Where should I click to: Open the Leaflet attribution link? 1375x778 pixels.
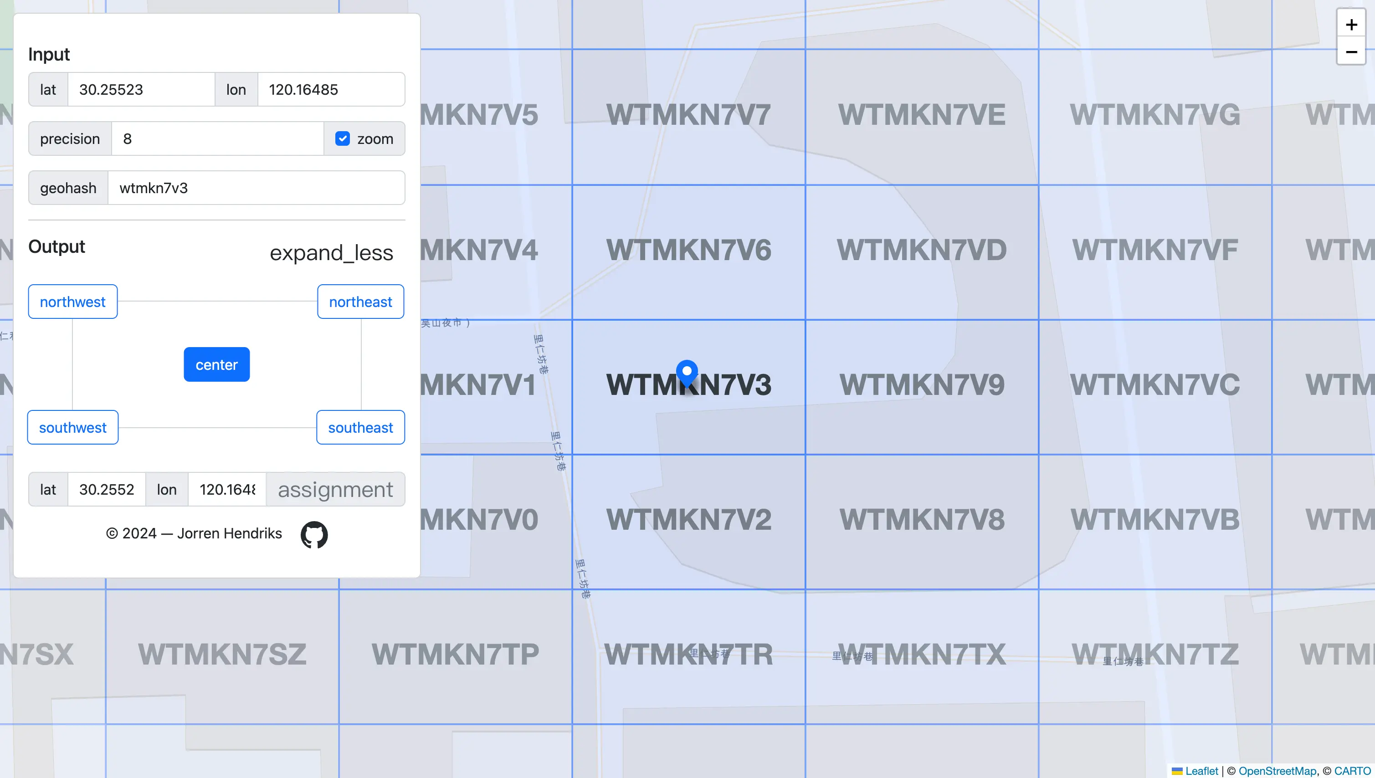(1201, 771)
